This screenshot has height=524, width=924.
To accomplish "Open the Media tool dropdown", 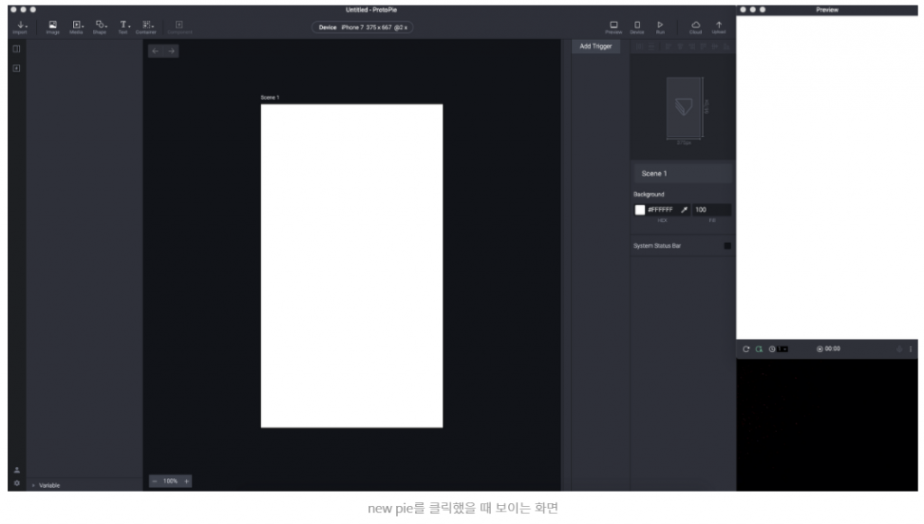I will (x=77, y=27).
